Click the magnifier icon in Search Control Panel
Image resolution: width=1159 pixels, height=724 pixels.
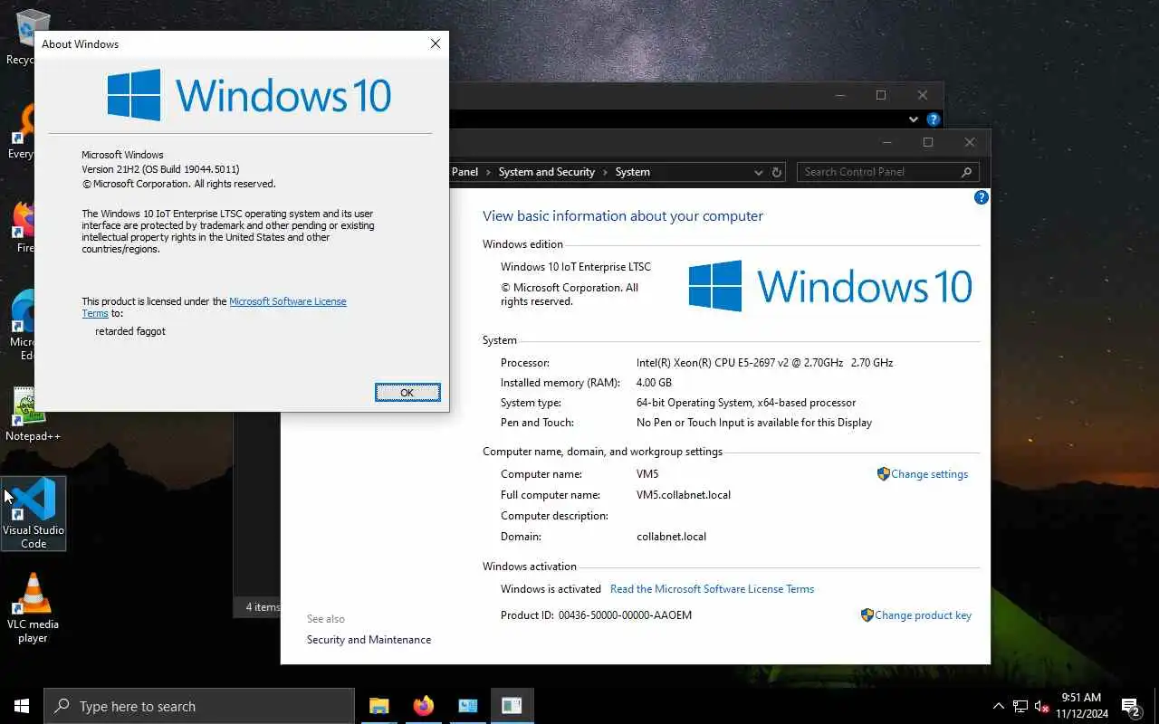point(966,172)
